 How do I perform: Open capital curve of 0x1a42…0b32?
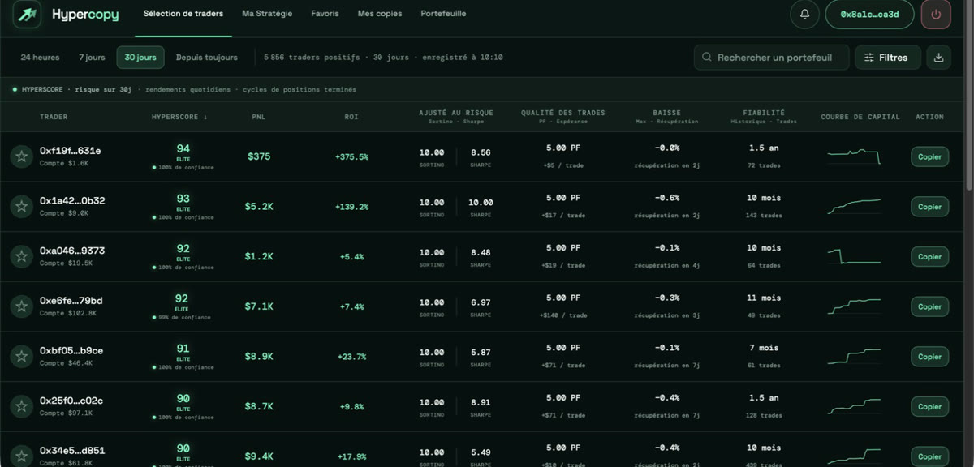[854, 206]
